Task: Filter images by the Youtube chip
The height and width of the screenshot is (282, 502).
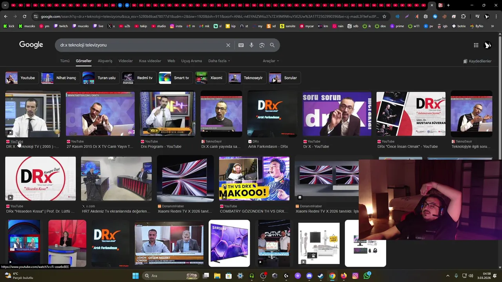Action: [22, 78]
